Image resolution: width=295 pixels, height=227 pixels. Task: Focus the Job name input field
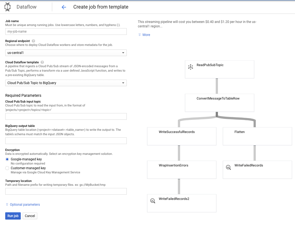pos(66,32)
